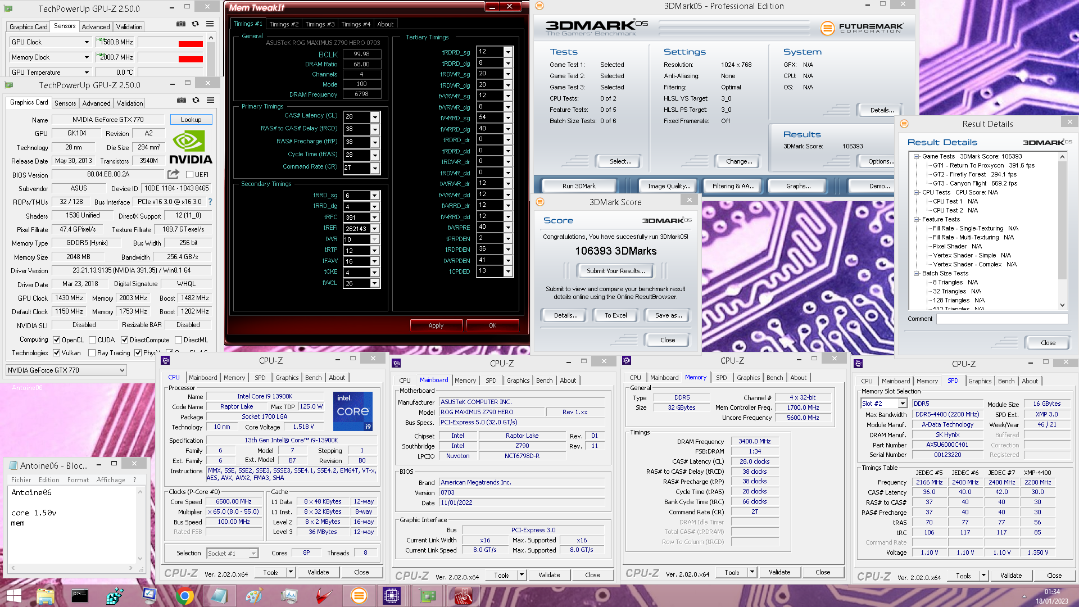Open Paint palette icon on taskbar
This screenshot has width=1079, height=607.
[x=254, y=596]
